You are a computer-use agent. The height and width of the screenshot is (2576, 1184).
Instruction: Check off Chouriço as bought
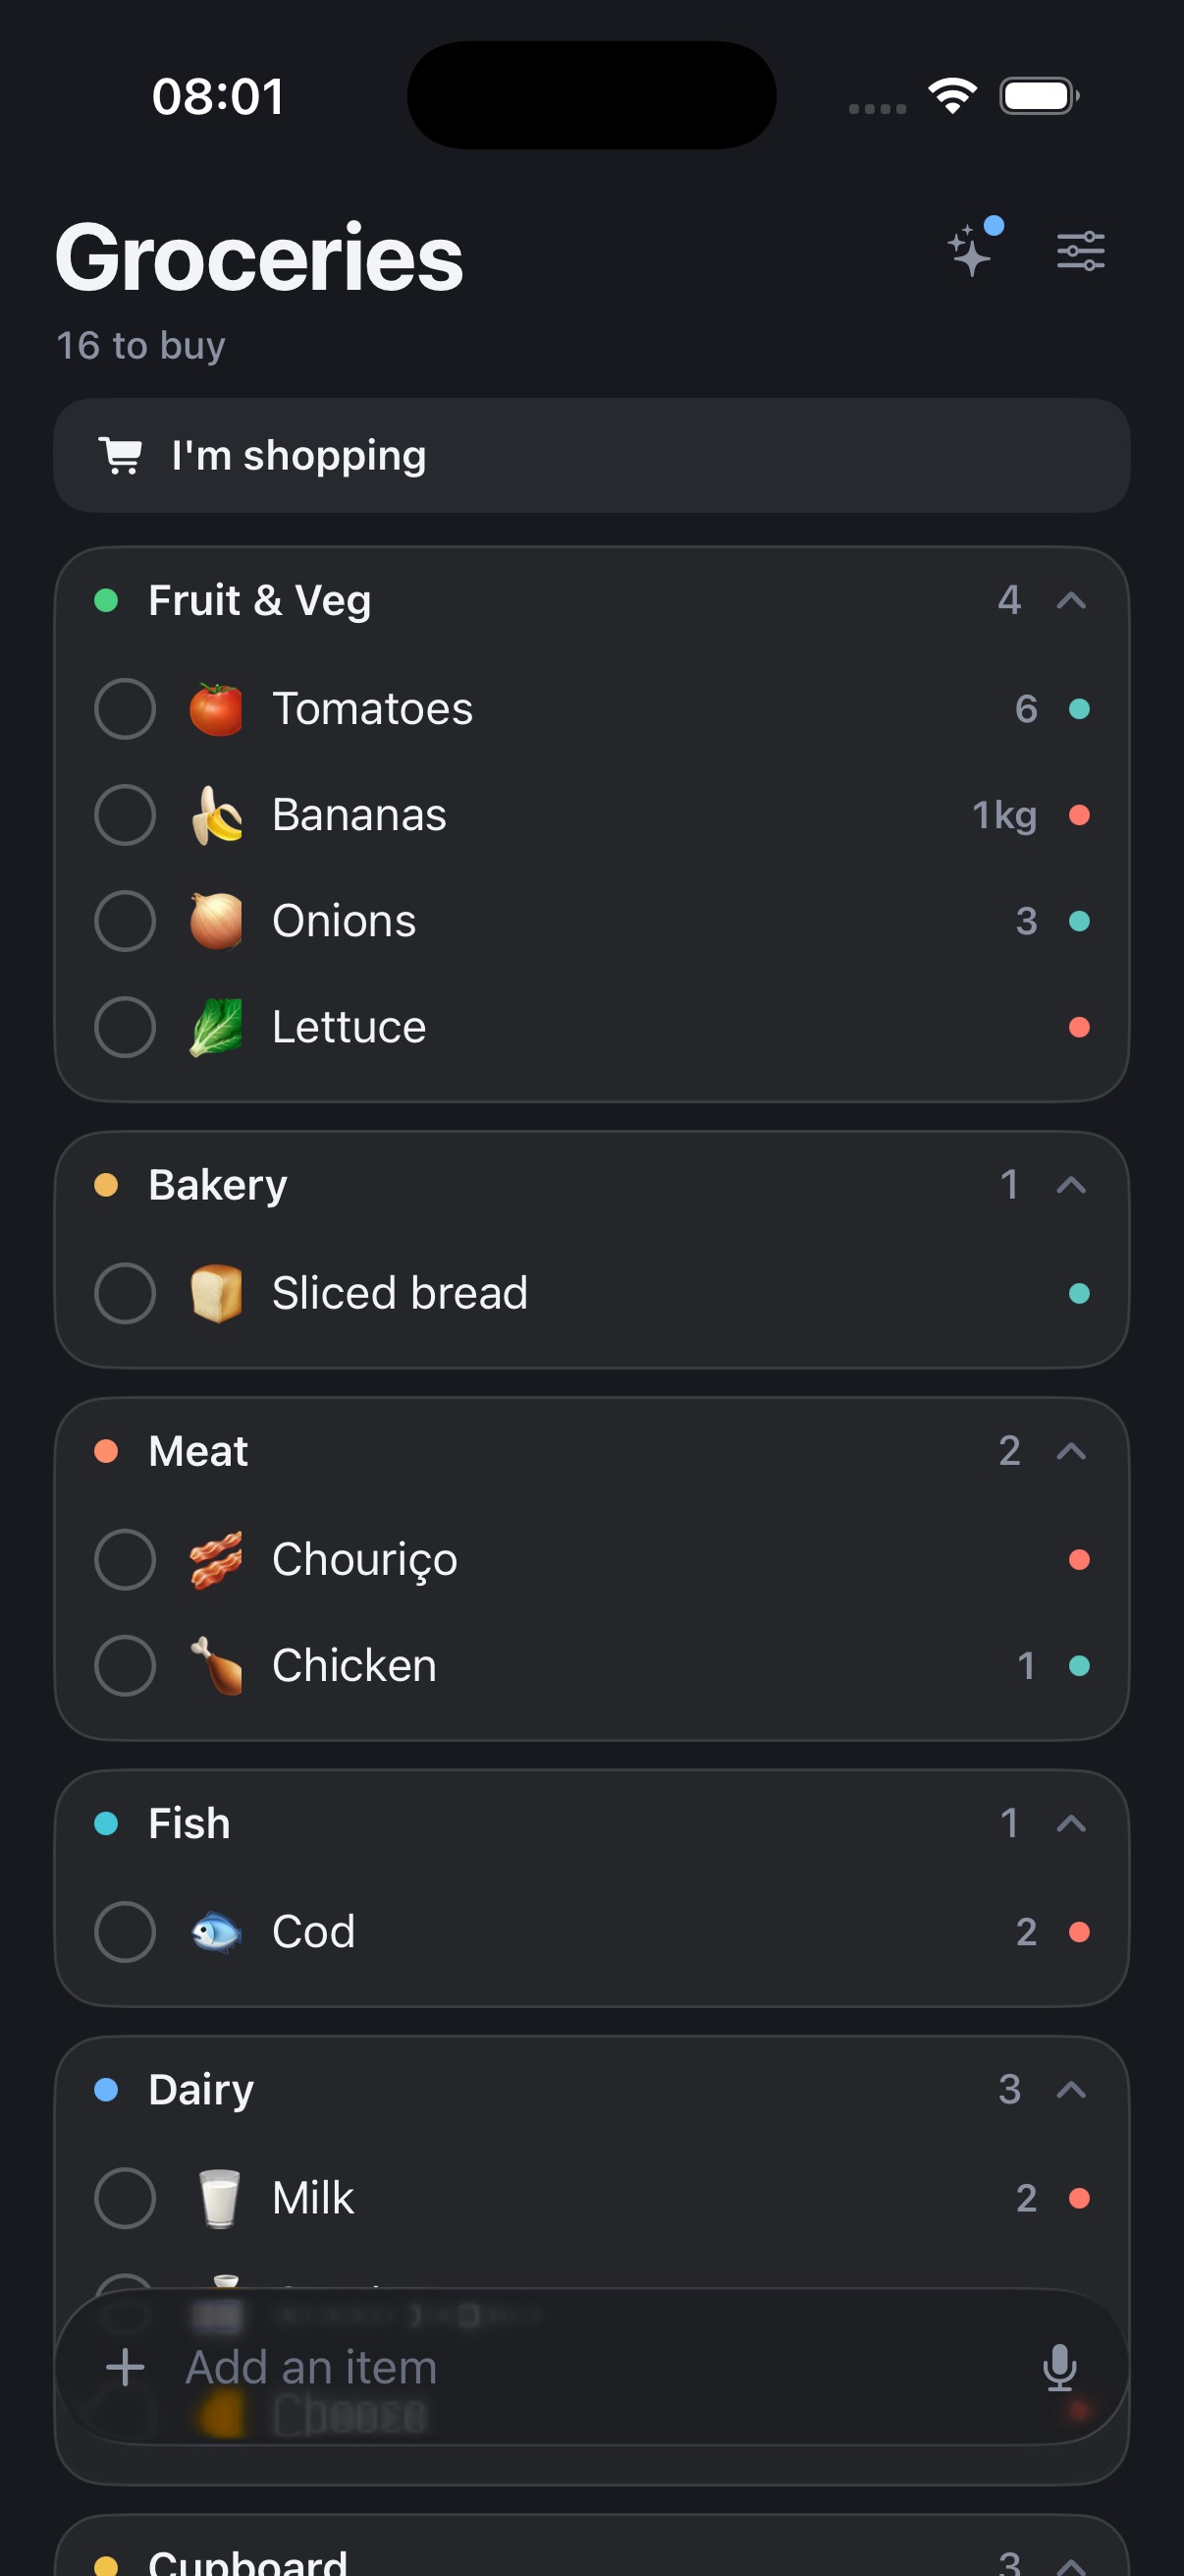pos(125,1559)
